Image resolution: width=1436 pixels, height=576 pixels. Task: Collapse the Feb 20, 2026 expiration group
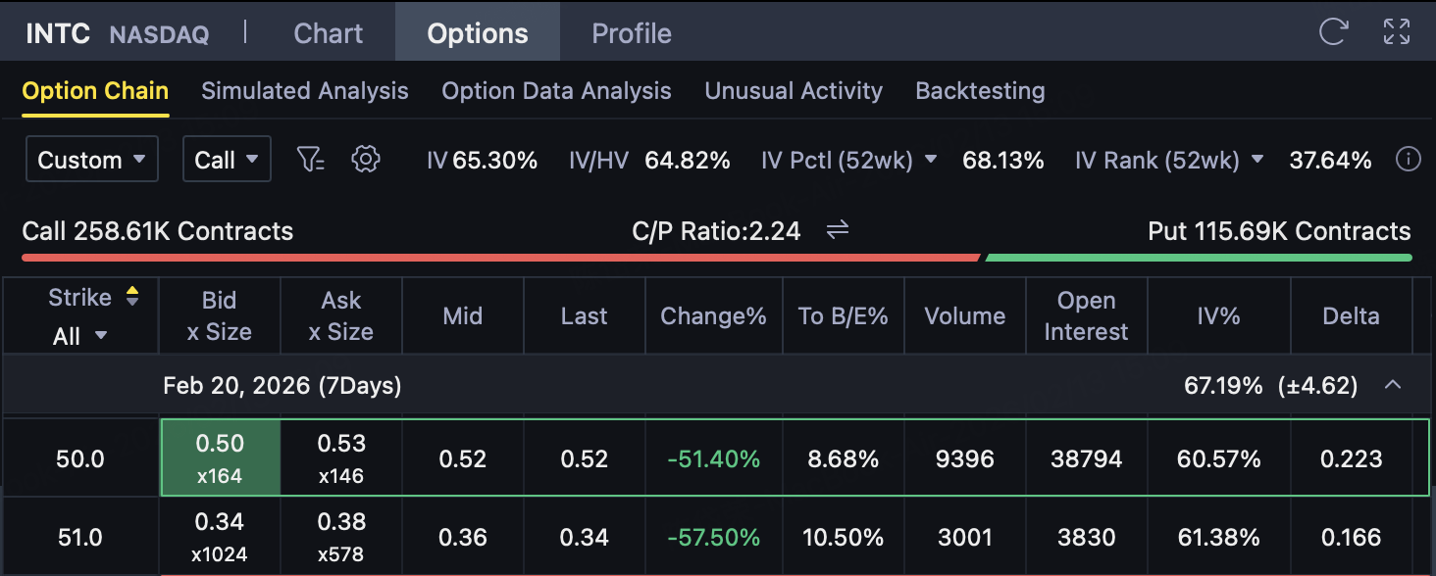click(1392, 385)
